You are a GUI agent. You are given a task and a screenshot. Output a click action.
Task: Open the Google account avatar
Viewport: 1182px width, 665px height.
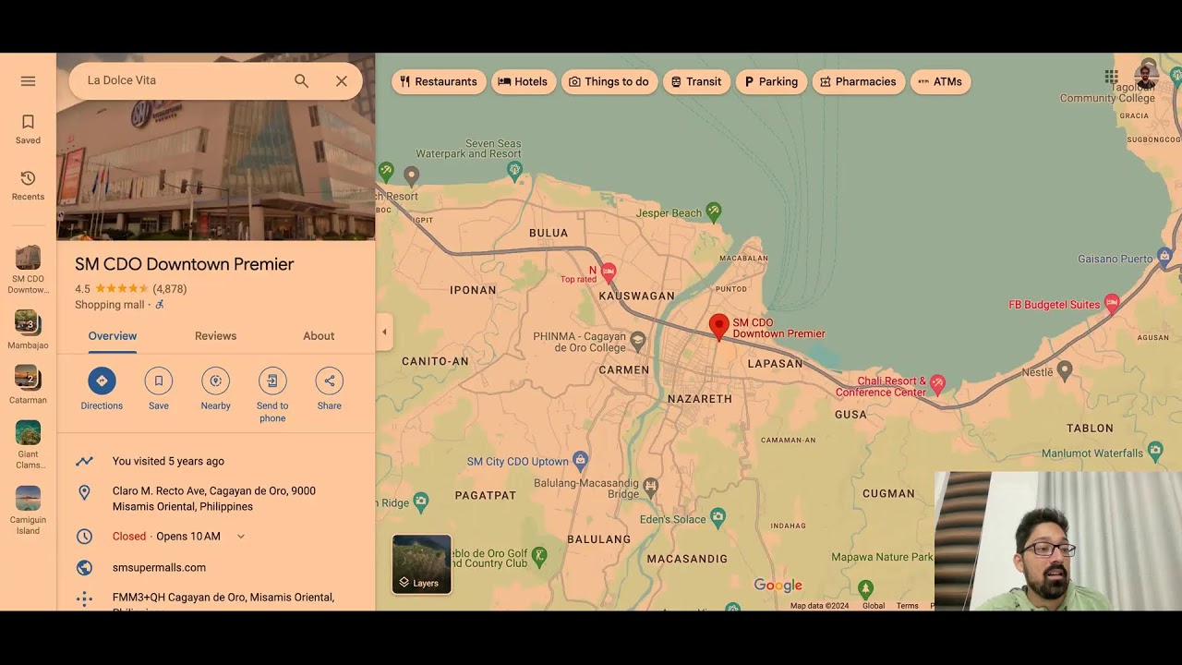(x=1146, y=77)
